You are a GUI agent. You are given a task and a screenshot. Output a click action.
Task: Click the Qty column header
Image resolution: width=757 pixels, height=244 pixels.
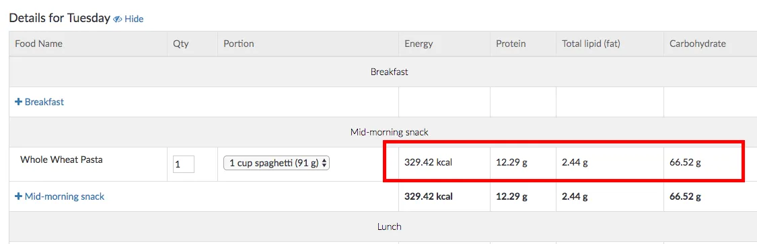[x=181, y=44]
